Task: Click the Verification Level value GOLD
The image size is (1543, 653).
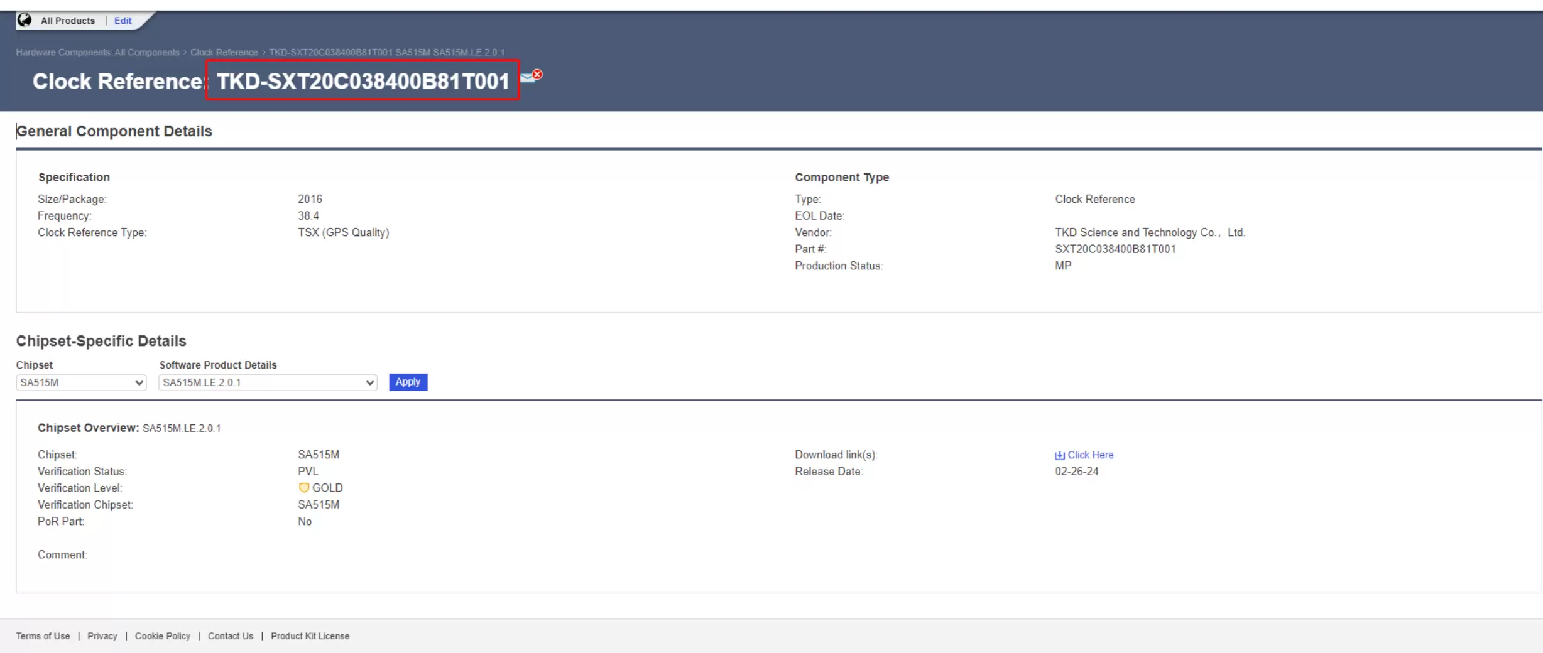Action: (x=327, y=488)
